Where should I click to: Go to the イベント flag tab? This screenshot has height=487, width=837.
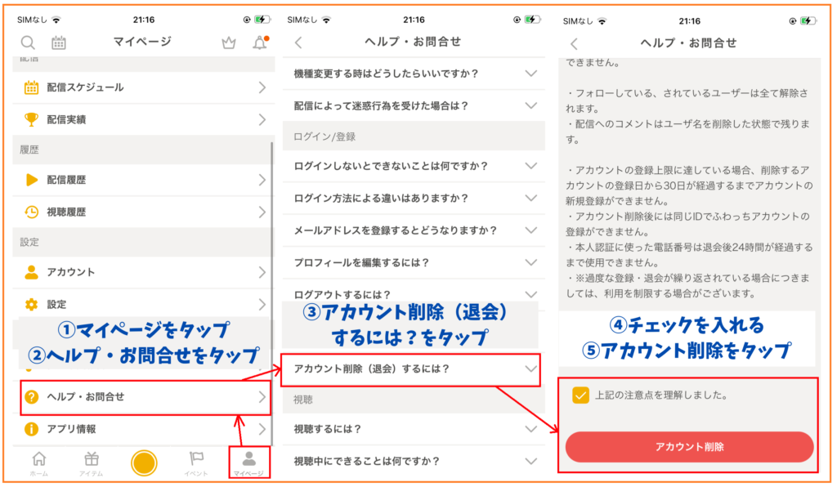tap(196, 463)
